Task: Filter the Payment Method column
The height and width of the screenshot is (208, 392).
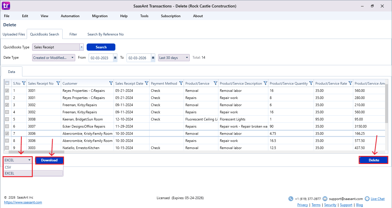Action: [x=181, y=83]
